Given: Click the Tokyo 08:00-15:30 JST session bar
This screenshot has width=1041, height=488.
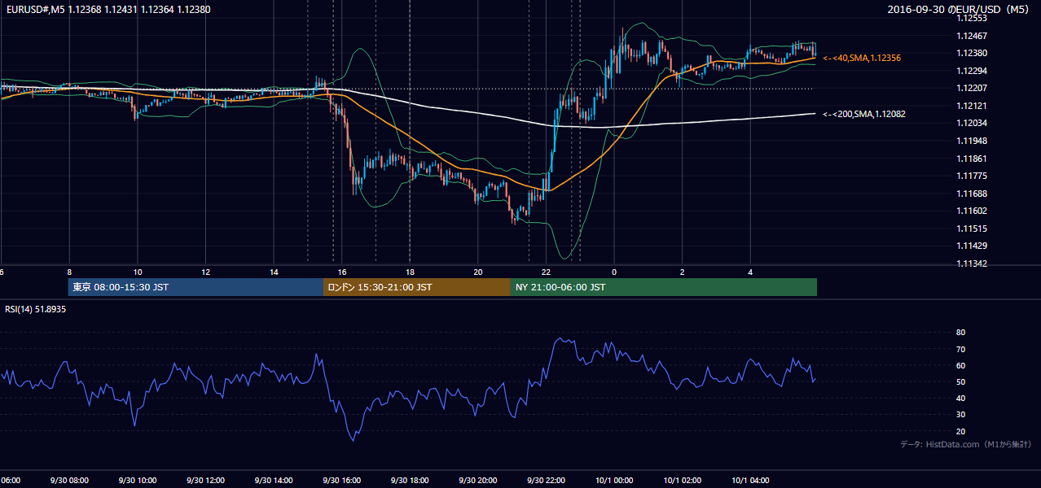Looking at the screenshot, I should pyautogui.click(x=195, y=287).
